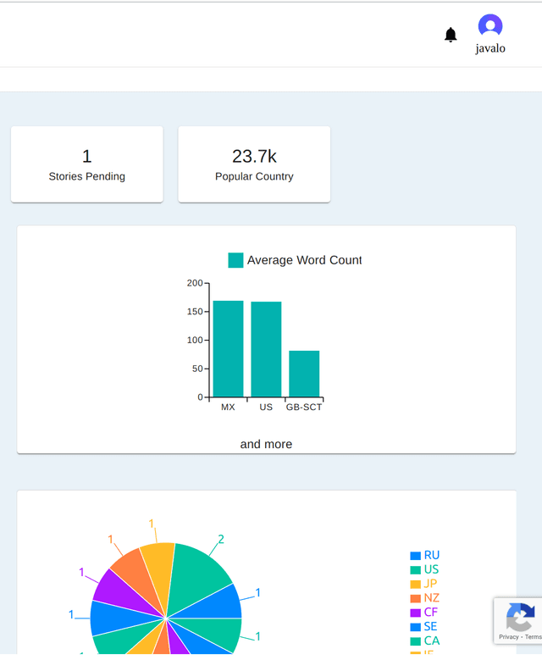Click the US bar in chart
Screen dimensions: 542x660
click(266, 349)
